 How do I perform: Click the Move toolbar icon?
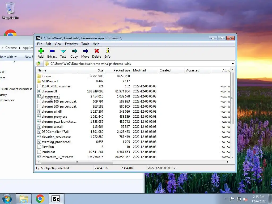[85, 51]
